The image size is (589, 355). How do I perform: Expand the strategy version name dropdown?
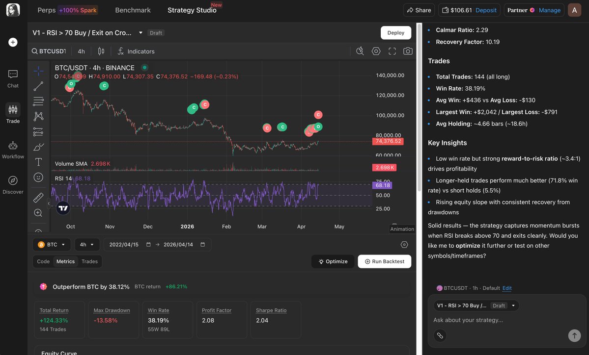140,33
